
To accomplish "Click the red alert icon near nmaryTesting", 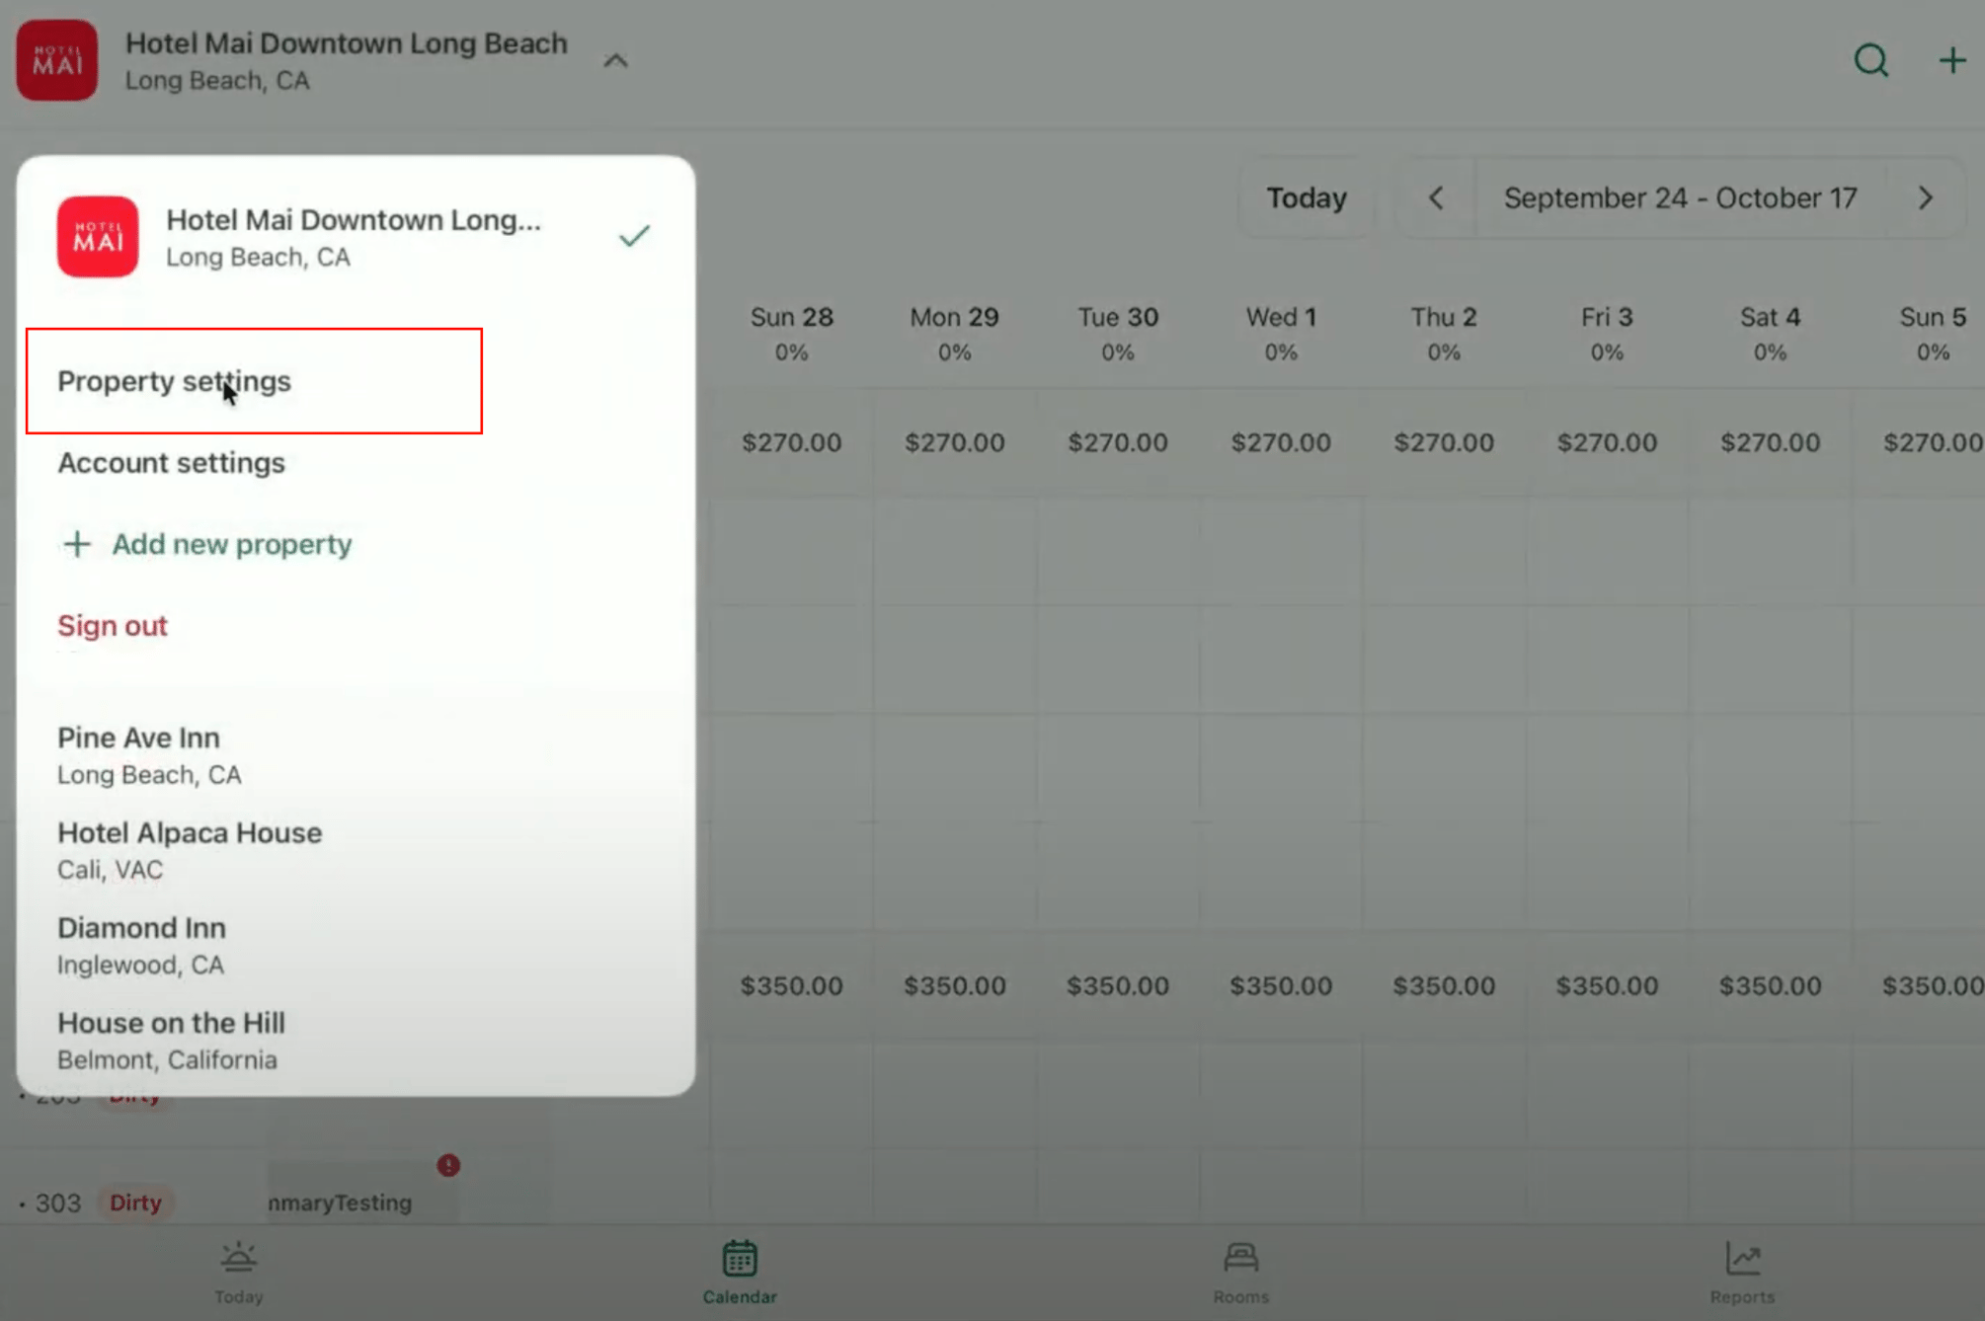I will coord(448,1165).
